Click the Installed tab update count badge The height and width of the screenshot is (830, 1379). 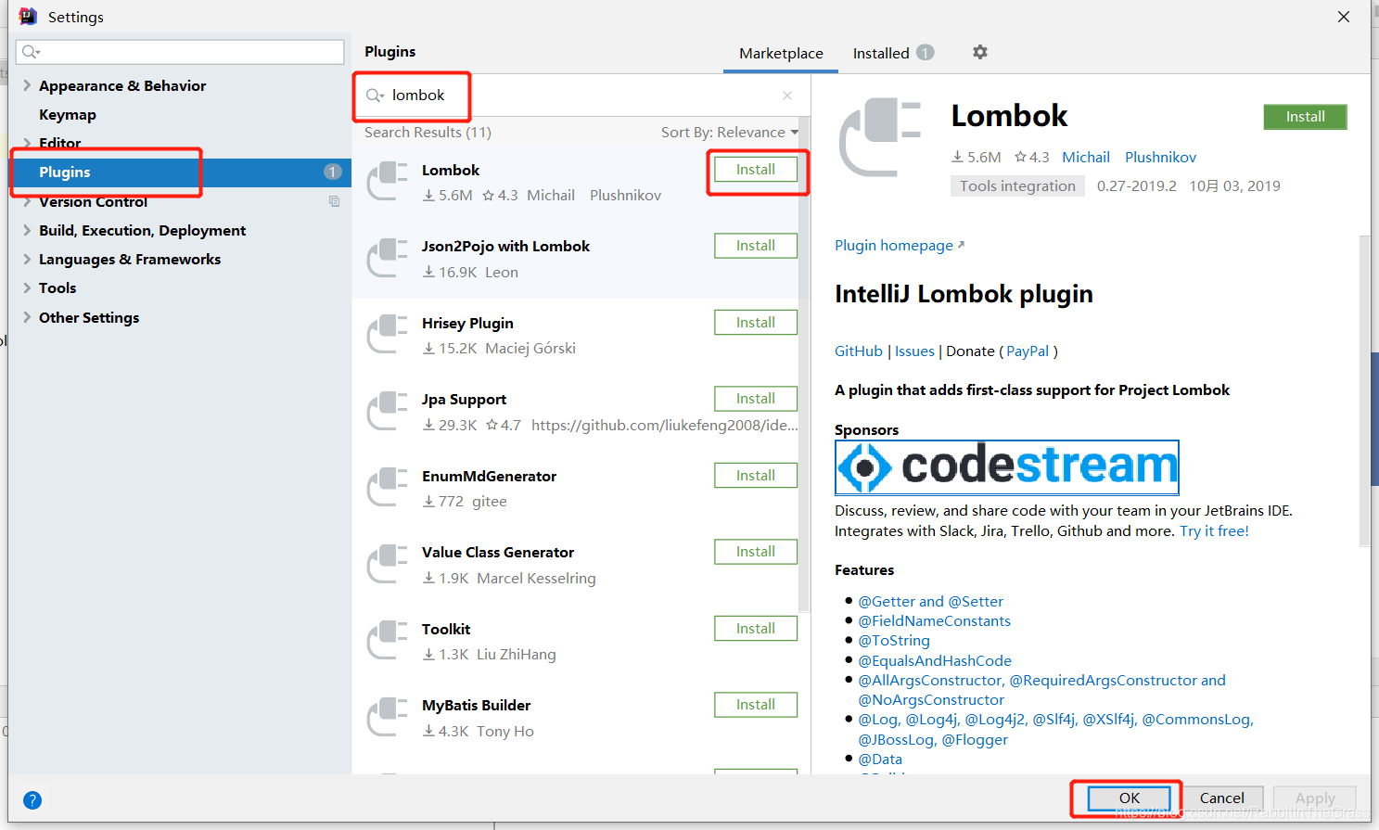pos(926,53)
